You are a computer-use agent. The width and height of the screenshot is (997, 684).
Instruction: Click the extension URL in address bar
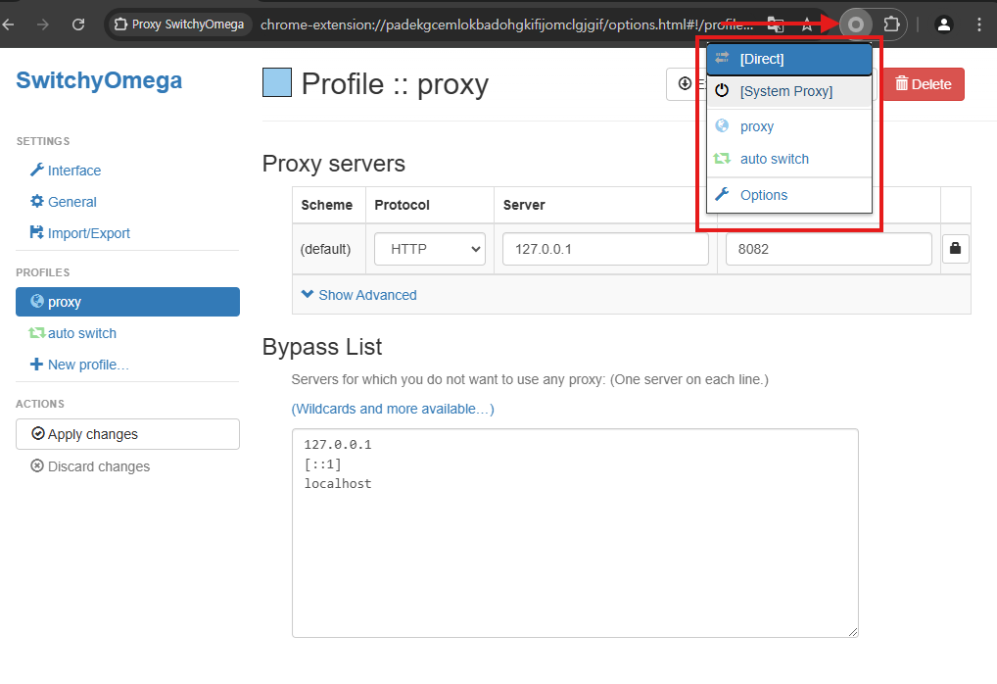pyautogui.click(x=506, y=24)
